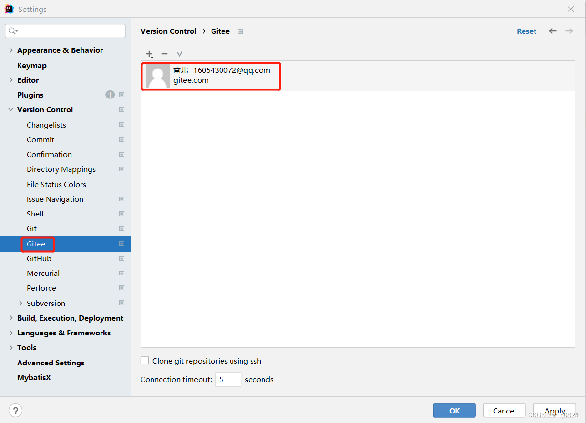Open the Plugins settings page
586x423 pixels.
coord(30,95)
